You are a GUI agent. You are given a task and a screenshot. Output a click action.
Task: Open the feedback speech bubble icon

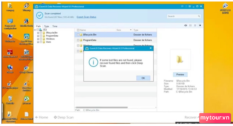pos(182,6)
